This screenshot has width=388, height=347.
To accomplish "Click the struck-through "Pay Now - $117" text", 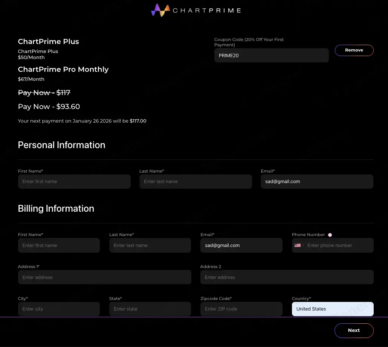I will click(x=44, y=92).
